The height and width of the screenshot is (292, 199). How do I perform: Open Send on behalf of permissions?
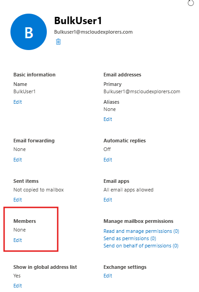click(141, 246)
